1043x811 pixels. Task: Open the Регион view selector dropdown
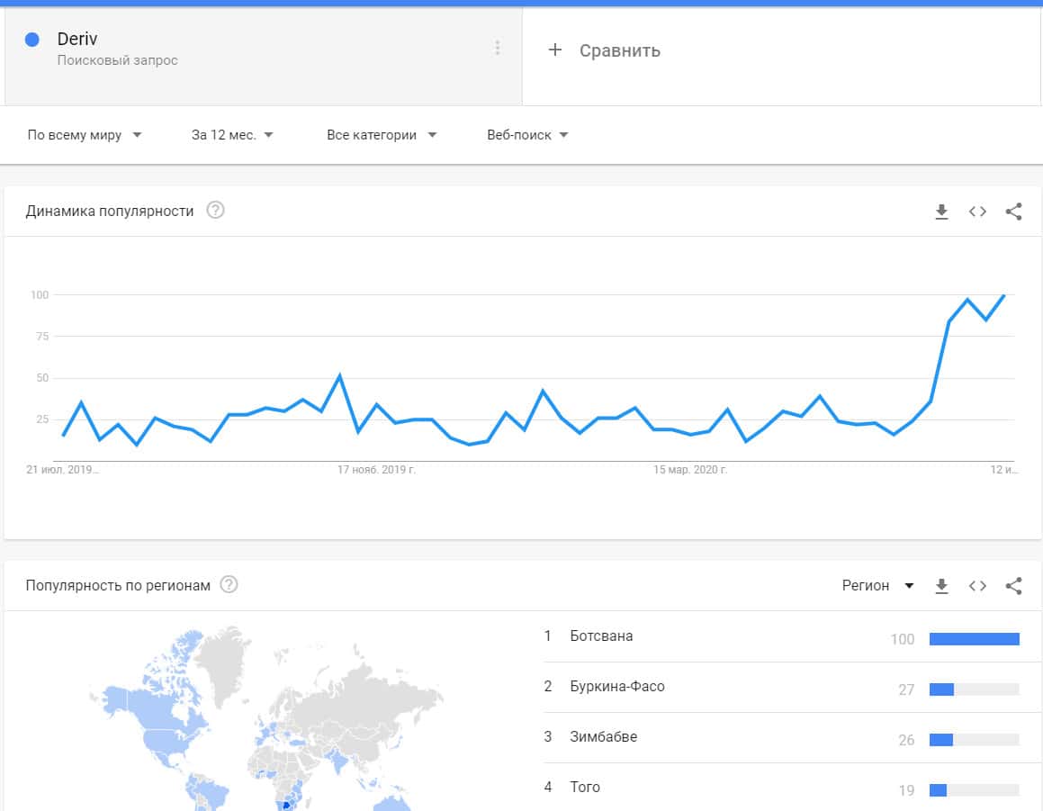pos(877,586)
